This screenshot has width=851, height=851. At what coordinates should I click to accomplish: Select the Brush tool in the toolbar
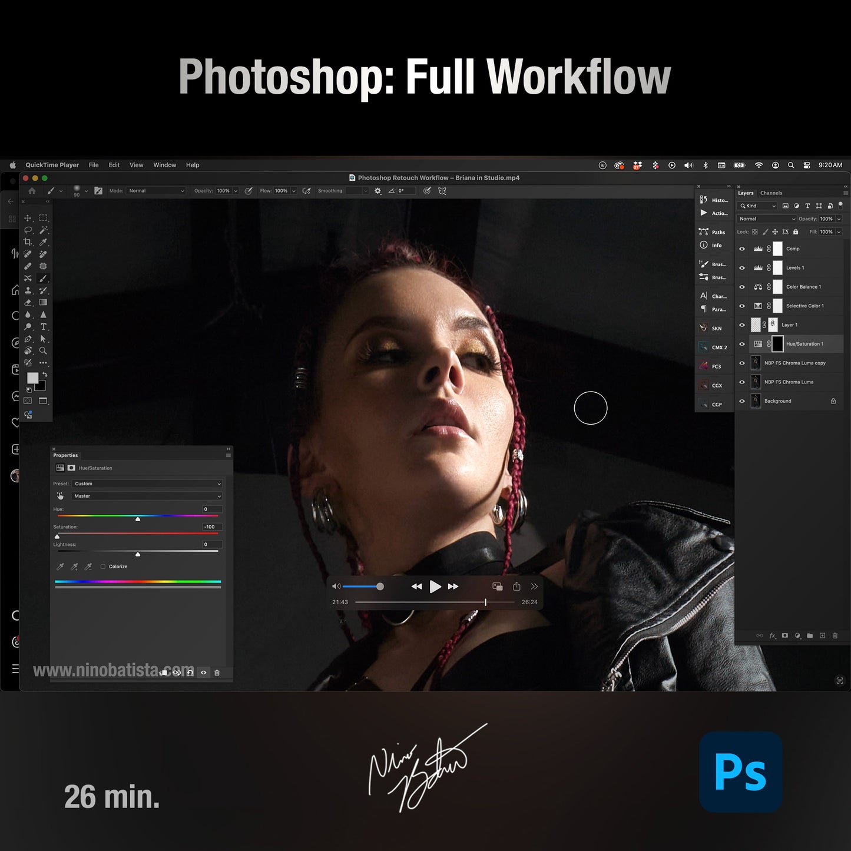(x=42, y=278)
